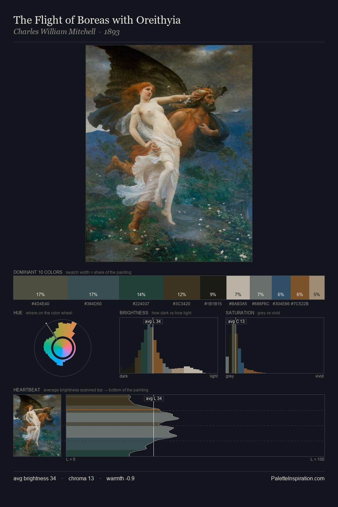Click the HUE section heading
338x507 pixels.
coord(18,313)
